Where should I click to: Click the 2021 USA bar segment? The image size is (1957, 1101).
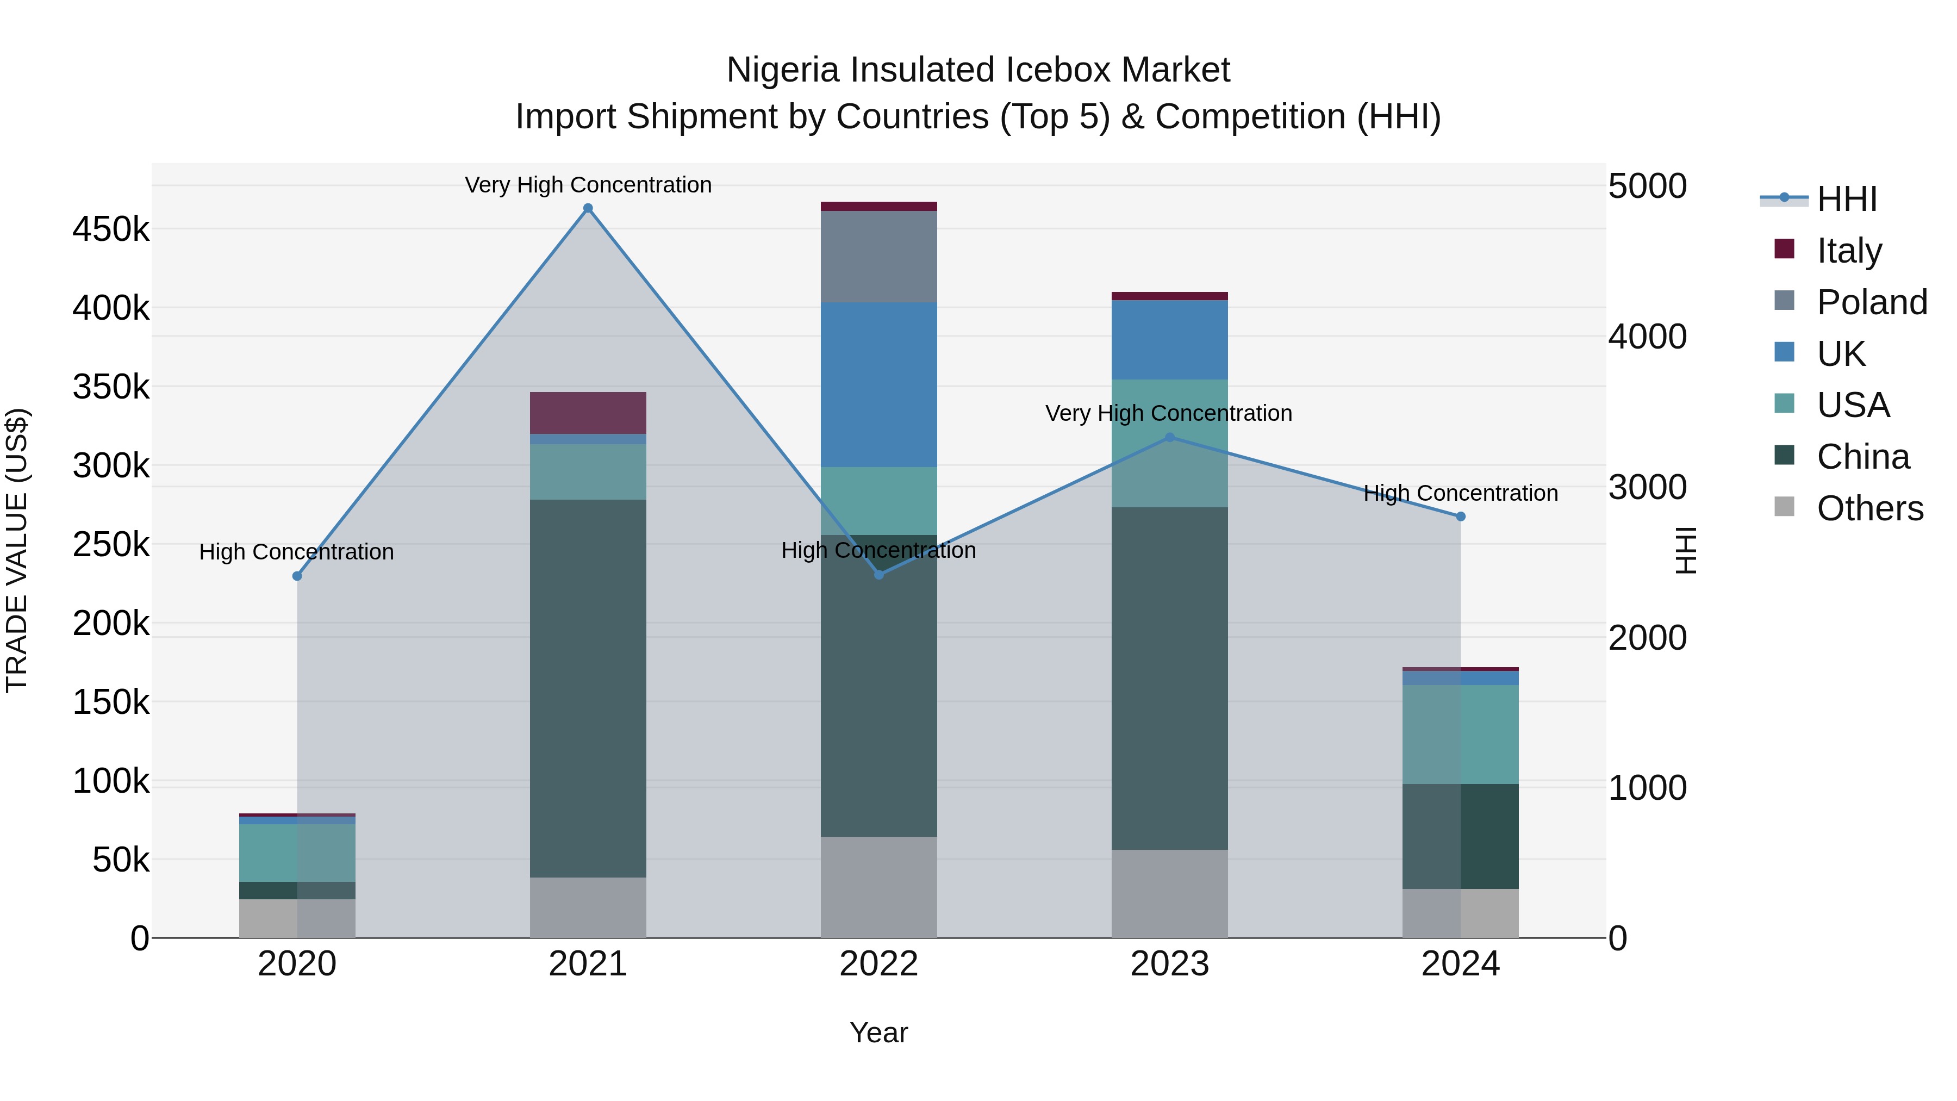(x=588, y=472)
